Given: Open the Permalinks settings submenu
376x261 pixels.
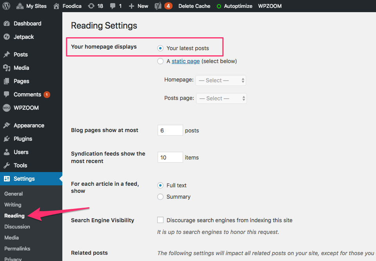Looking at the screenshot, I should pos(17,248).
